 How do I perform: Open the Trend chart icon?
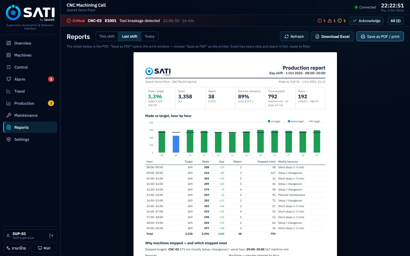9,91
